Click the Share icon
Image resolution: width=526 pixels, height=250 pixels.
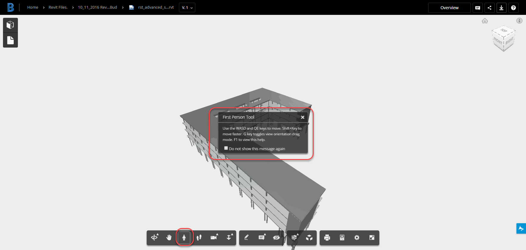(490, 8)
